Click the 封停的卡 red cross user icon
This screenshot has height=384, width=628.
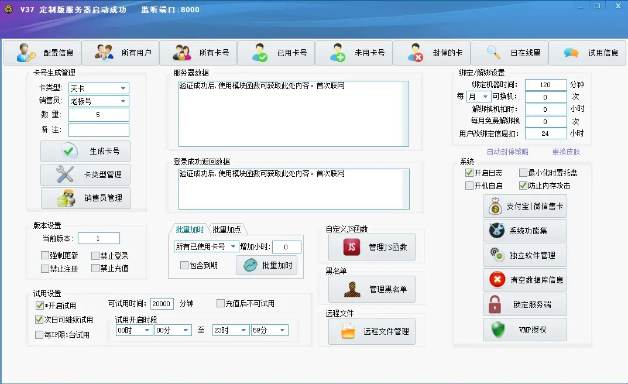(x=416, y=53)
